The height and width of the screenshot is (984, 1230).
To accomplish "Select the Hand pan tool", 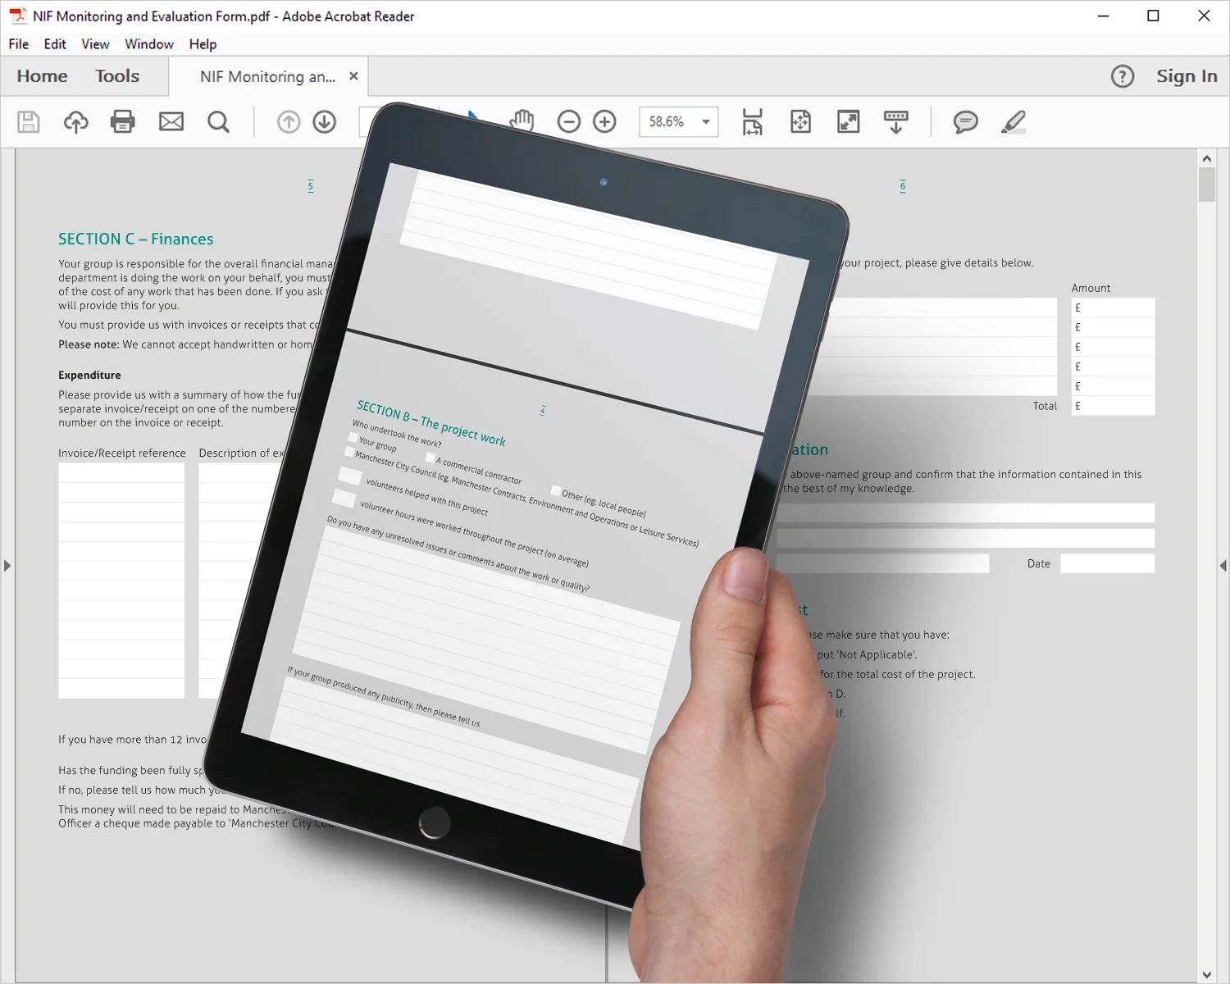I will tap(522, 121).
